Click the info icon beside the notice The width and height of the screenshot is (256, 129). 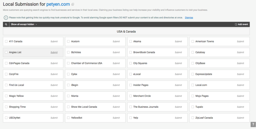(6, 17)
